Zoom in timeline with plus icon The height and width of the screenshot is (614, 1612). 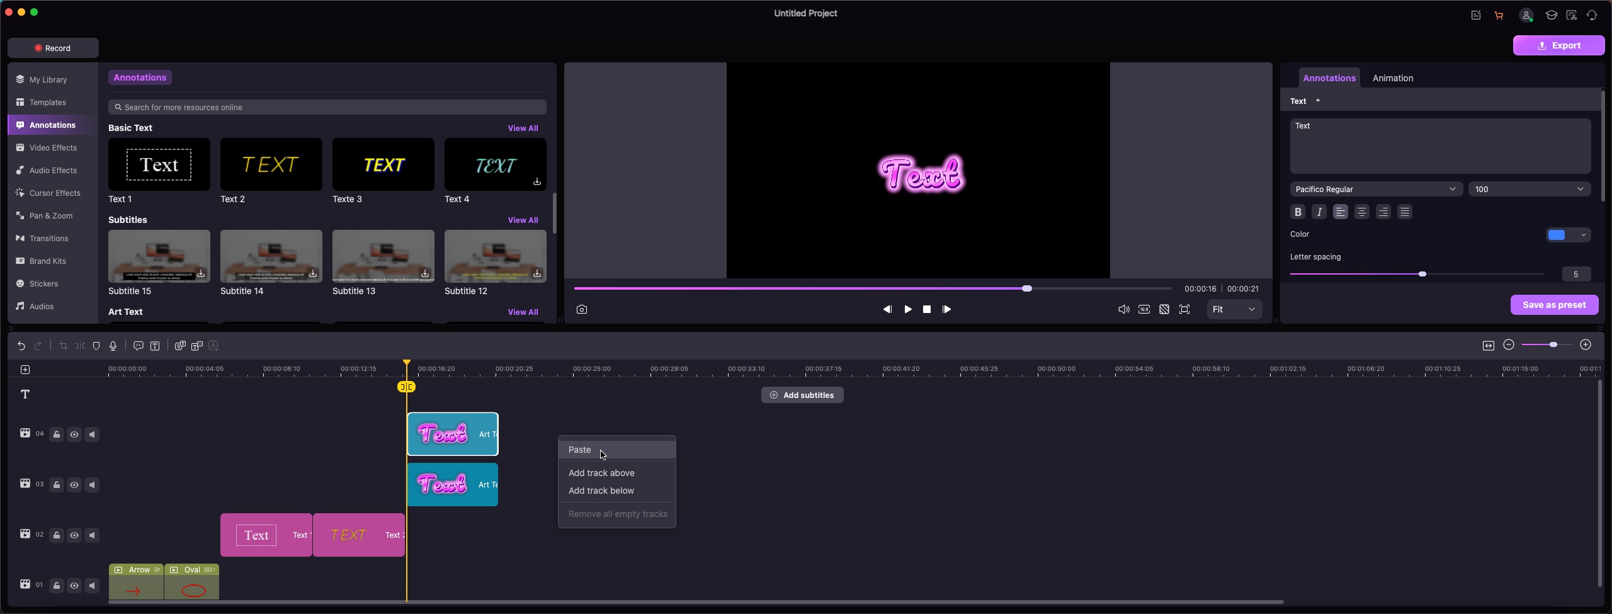pyautogui.click(x=1586, y=344)
